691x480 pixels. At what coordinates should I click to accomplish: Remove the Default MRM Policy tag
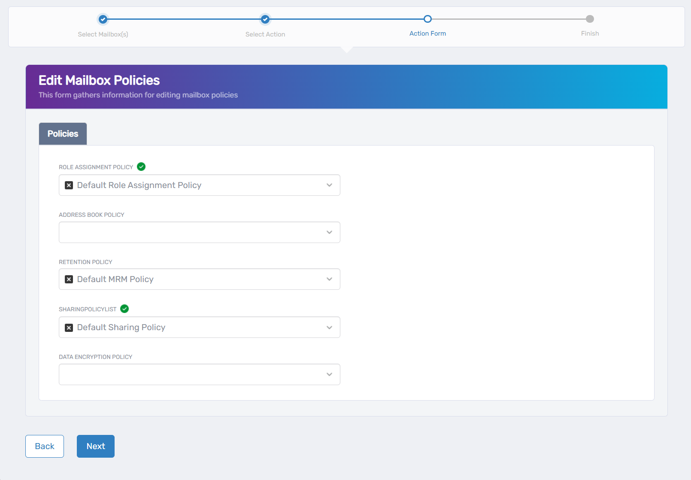coord(69,279)
